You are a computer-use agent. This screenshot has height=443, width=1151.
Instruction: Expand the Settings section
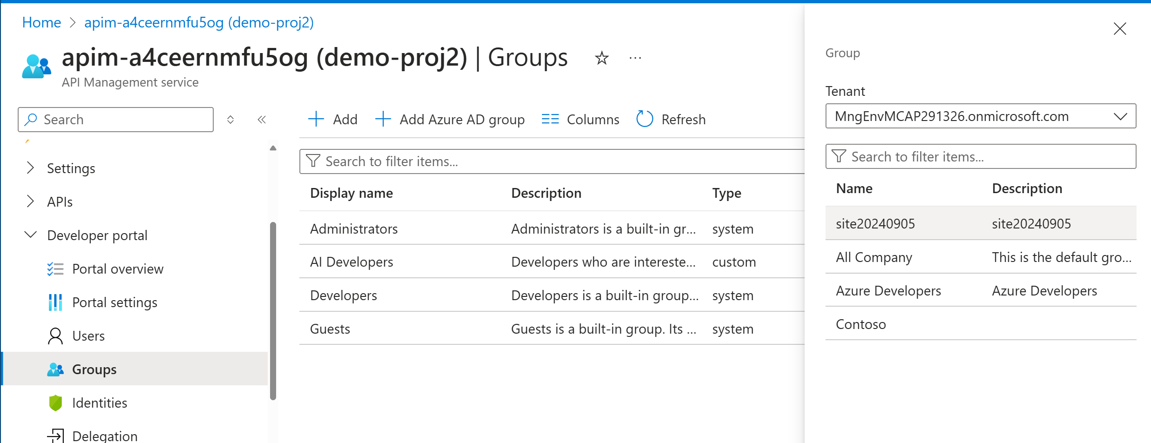31,168
